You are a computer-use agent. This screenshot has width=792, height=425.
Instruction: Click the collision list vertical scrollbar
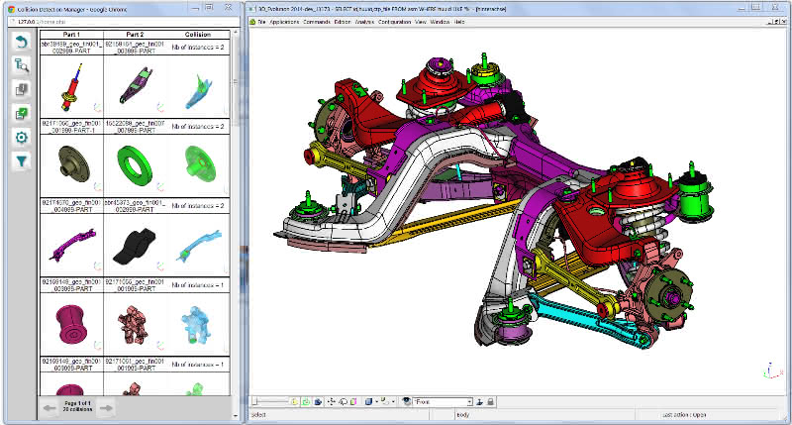235,225
